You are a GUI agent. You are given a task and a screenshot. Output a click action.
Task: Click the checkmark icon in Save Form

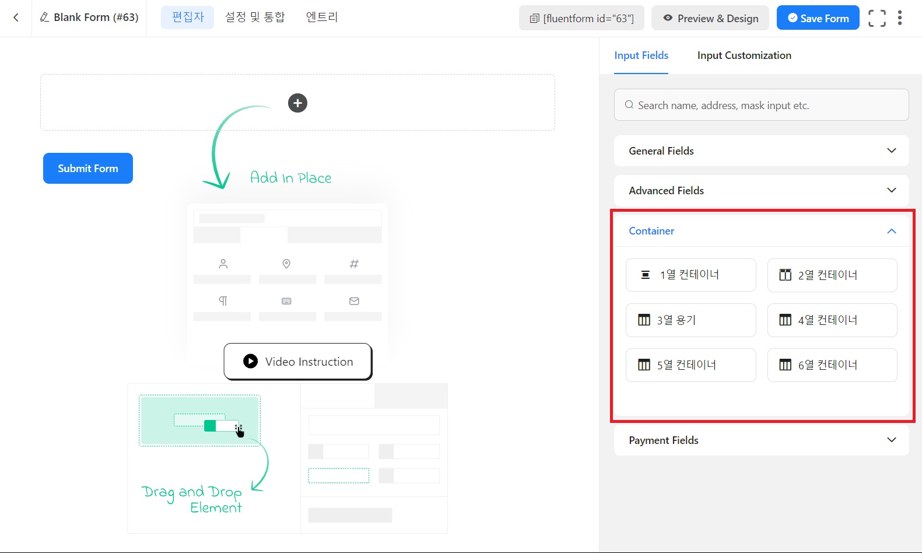click(793, 18)
